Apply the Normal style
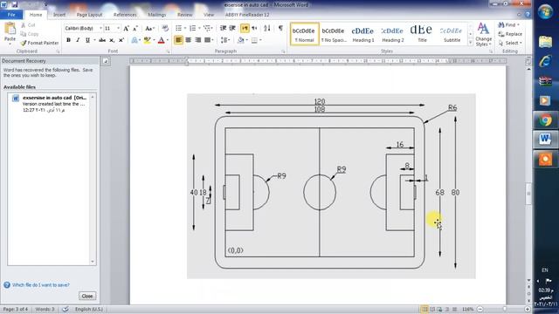Viewport: 559px width, 314px height. pos(305,34)
